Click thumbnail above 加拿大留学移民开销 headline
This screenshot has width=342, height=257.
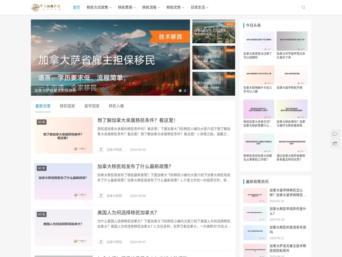292,75
